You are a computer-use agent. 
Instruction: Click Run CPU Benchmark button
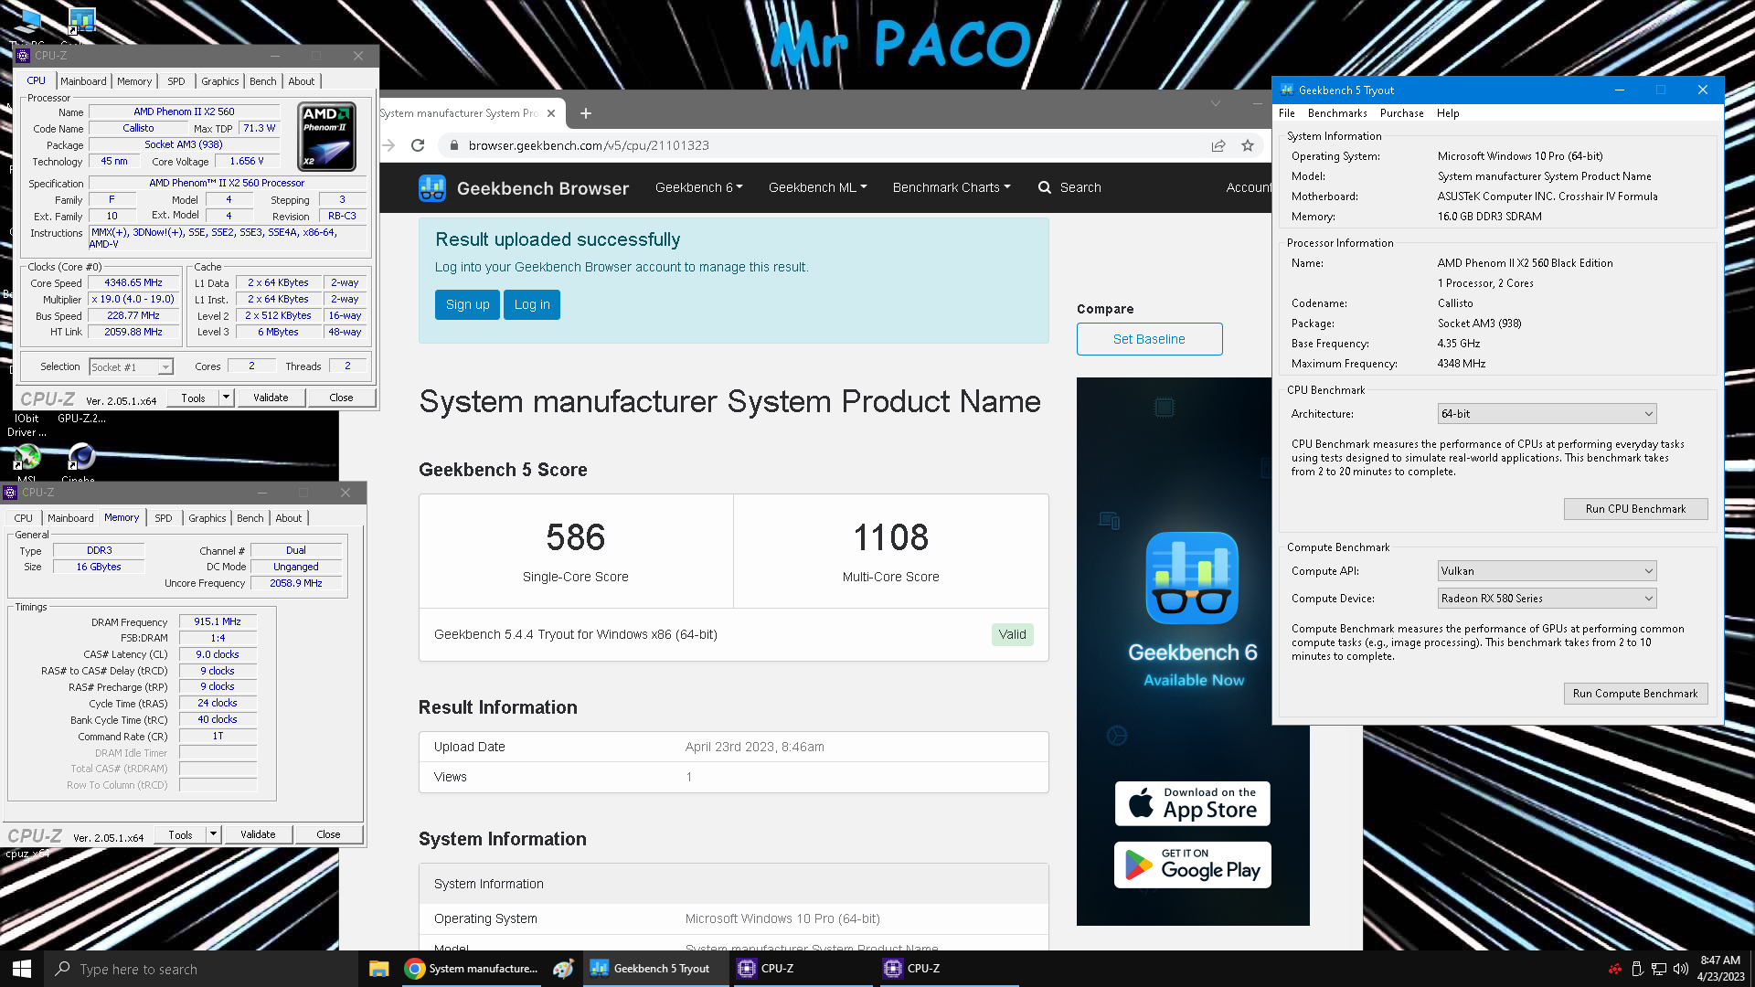click(1635, 509)
